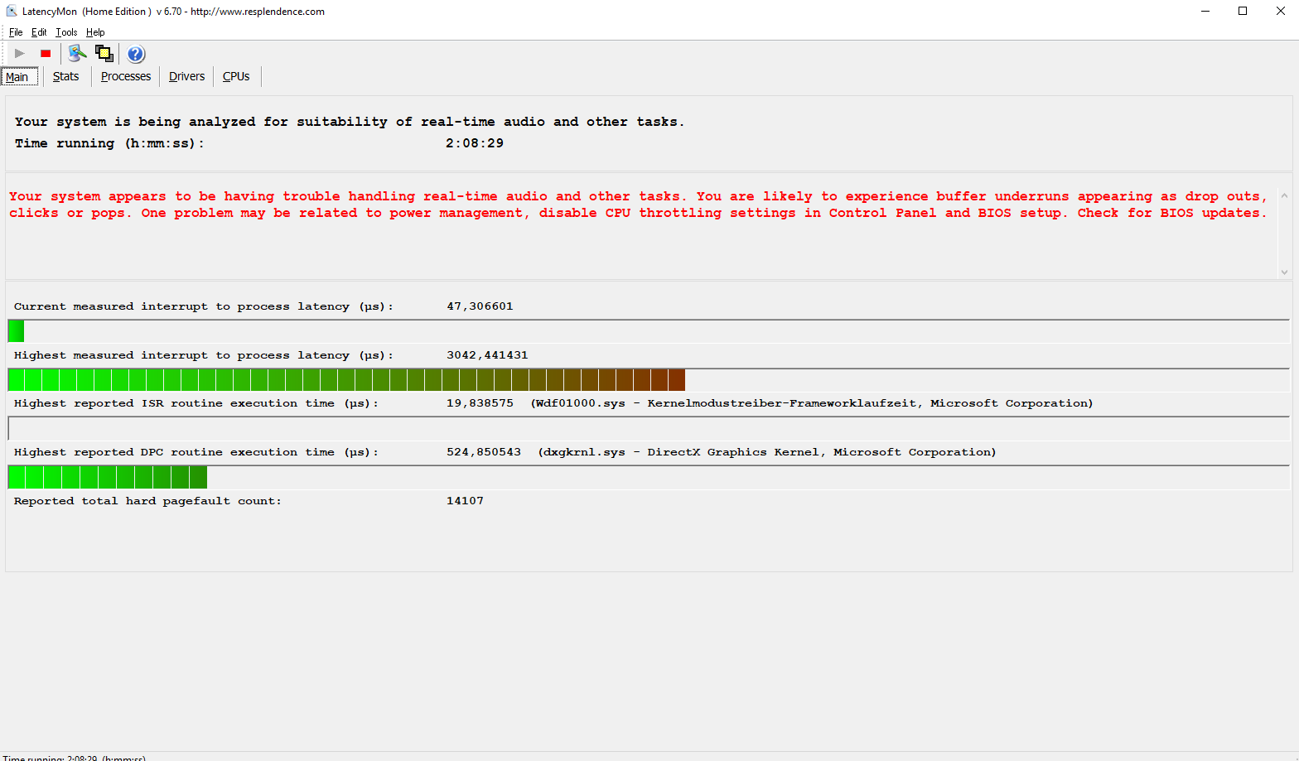Switch to the Drivers tab
This screenshot has width=1299, height=761.
coord(186,76)
